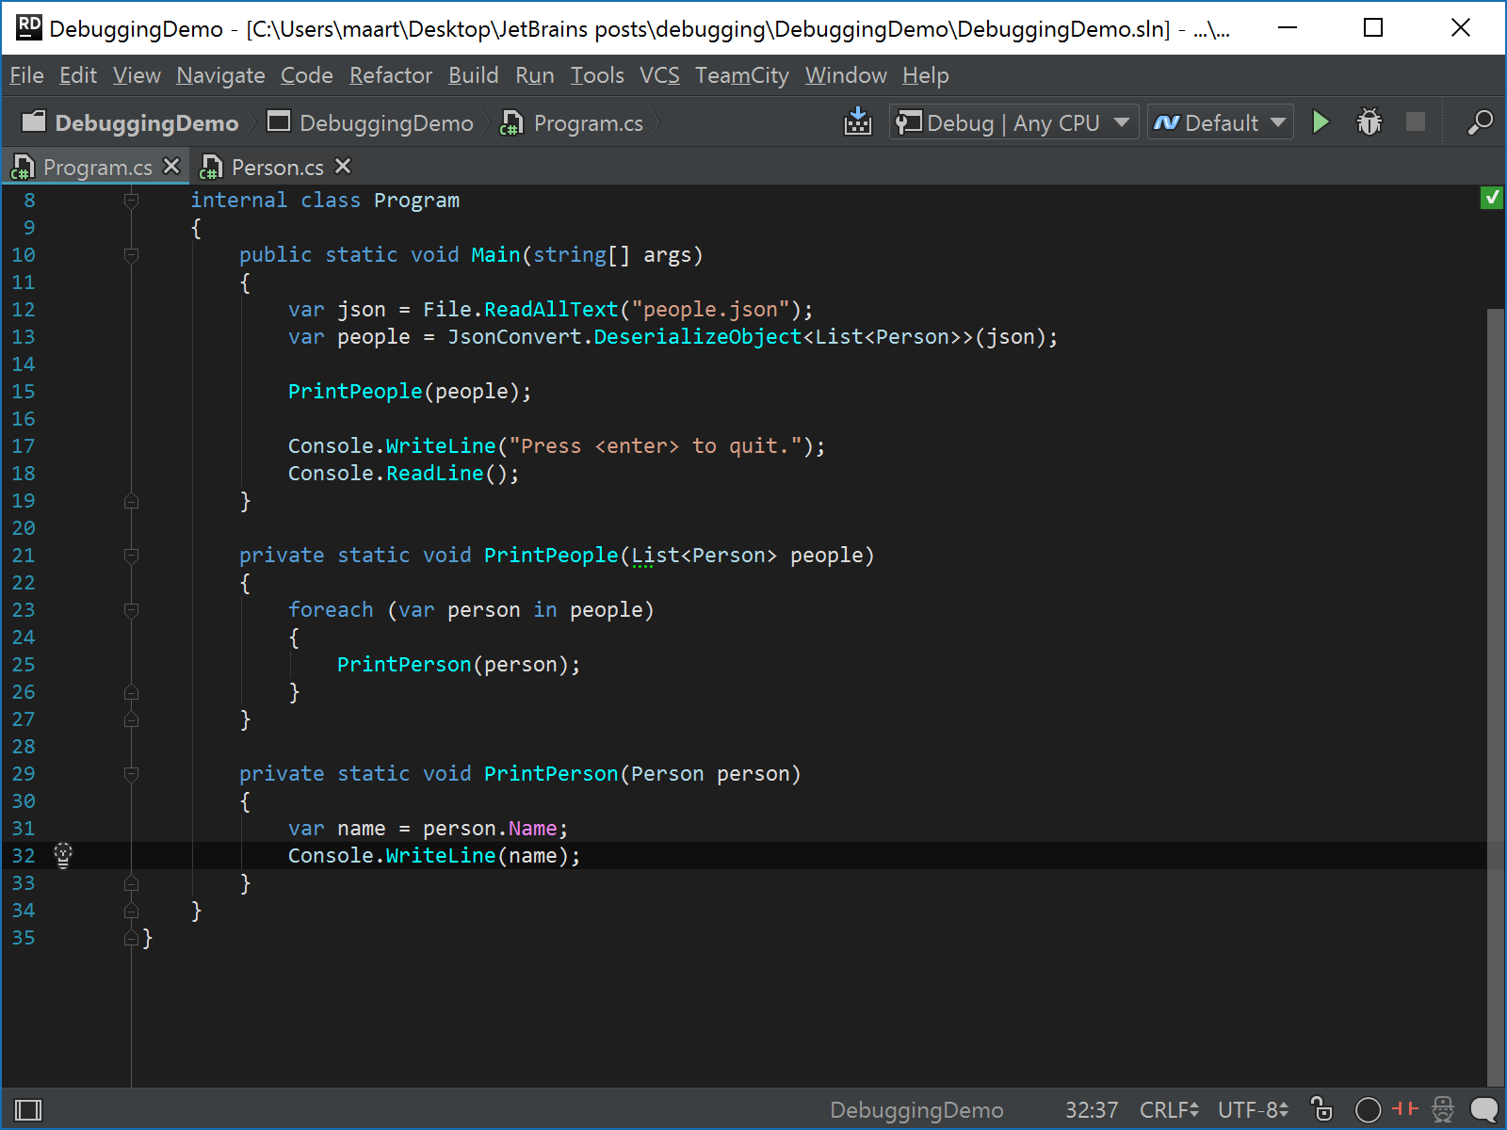This screenshot has height=1130, width=1507.
Task: Click Program.cs breadcrumb item
Action: (x=572, y=122)
